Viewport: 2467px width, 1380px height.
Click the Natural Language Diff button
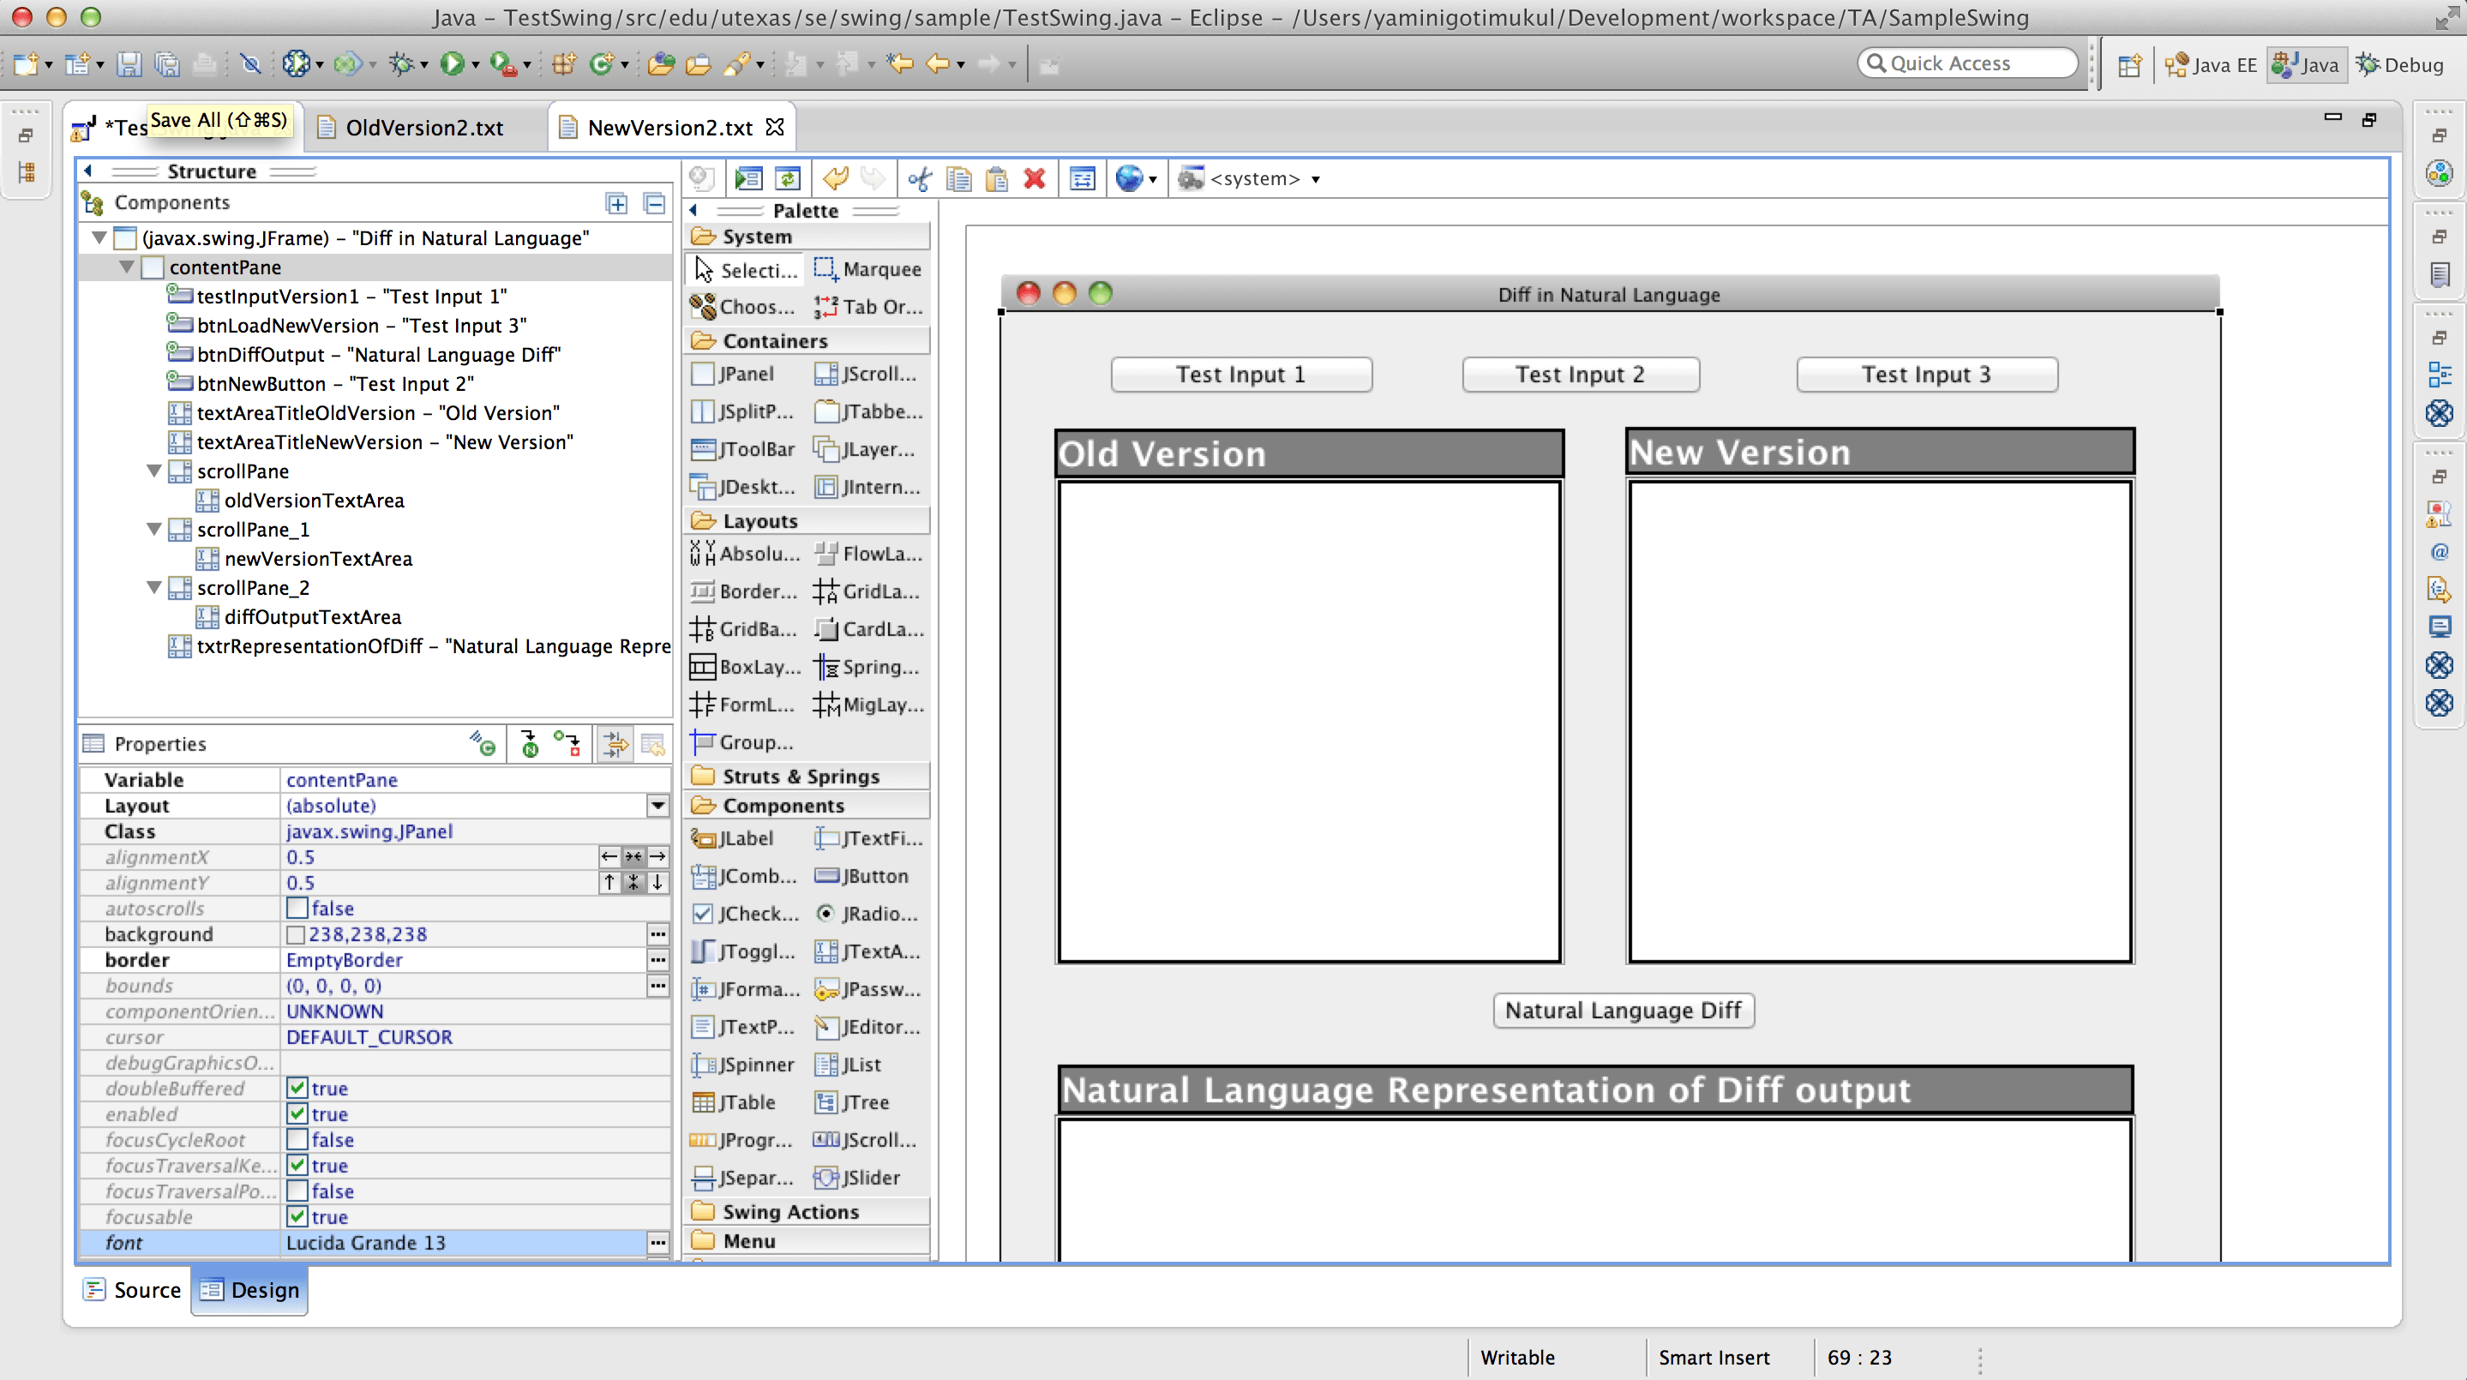pos(1624,1011)
